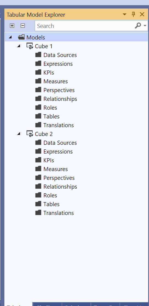Click inside the Search text box
The height and width of the screenshot is (306, 149).
85,26
